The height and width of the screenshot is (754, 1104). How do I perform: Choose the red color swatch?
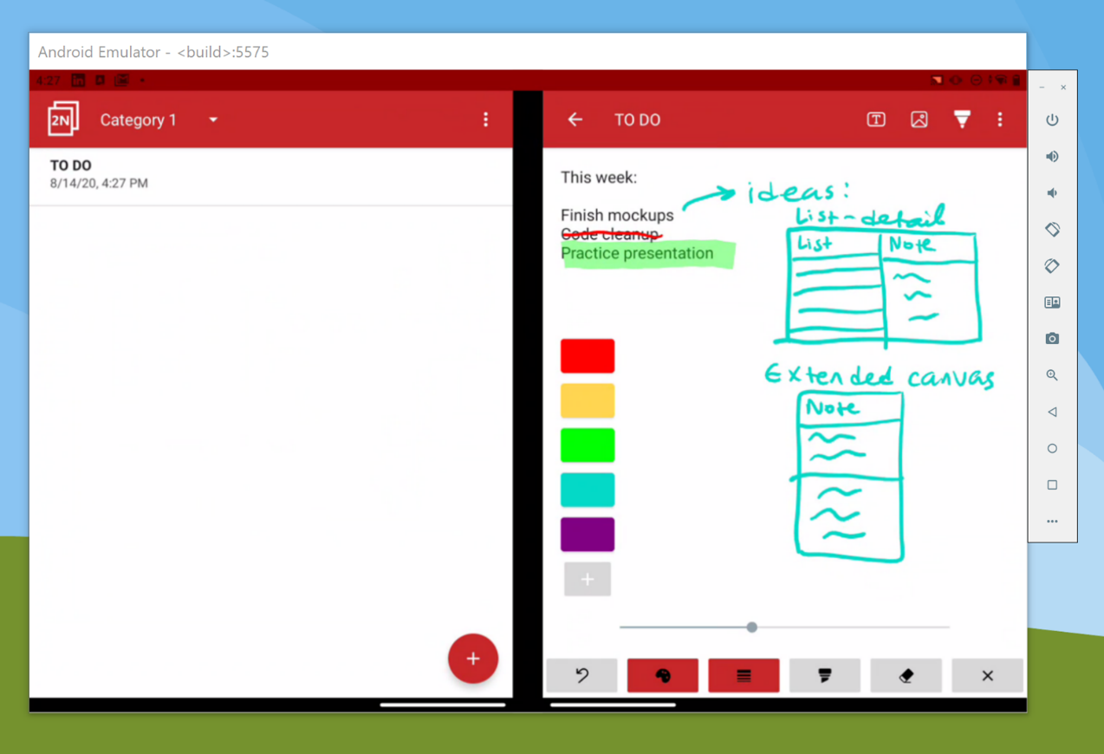coord(588,356)
